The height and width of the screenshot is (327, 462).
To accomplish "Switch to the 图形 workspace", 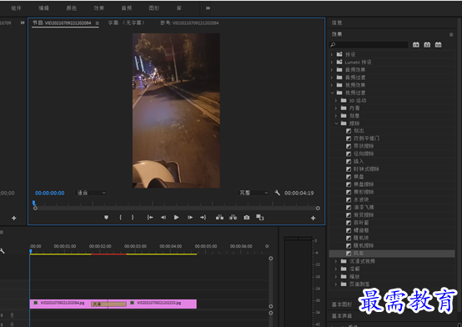I will [154, 8].
